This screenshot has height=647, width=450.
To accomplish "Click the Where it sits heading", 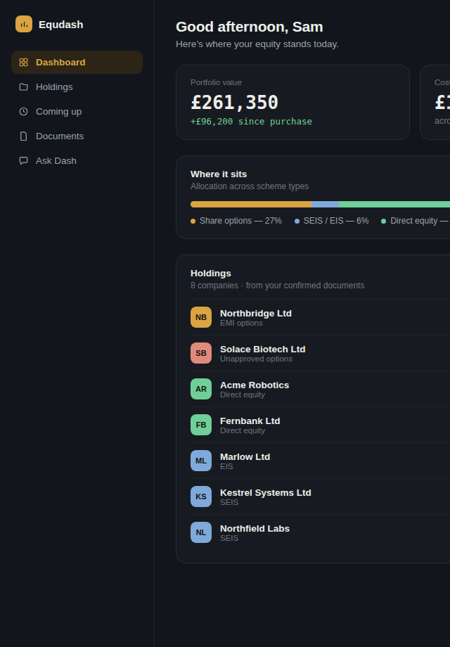I will 219,174.
